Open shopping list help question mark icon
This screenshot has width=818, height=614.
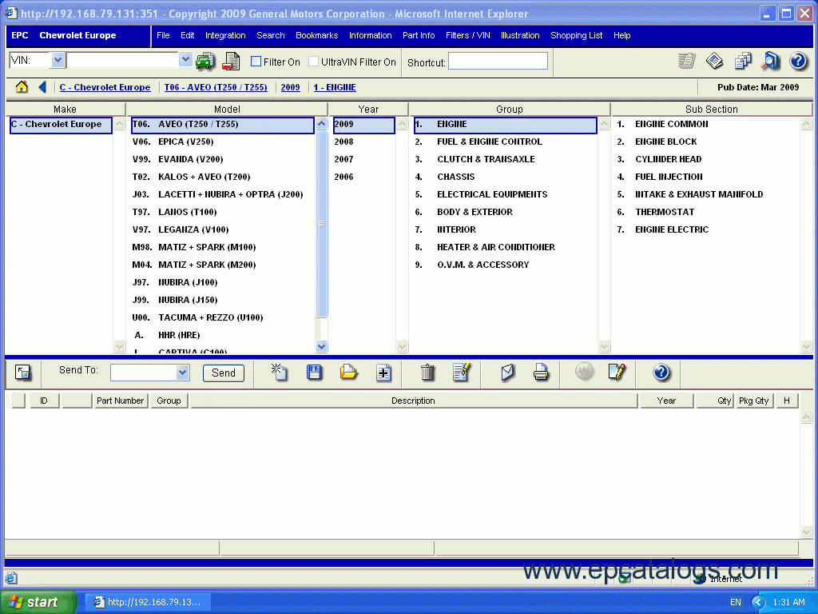[661, 373]
